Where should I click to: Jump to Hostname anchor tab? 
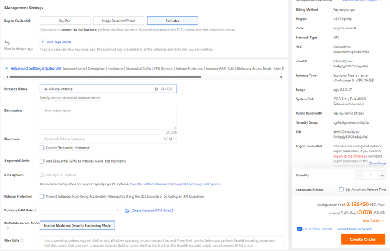click(115, 68)
